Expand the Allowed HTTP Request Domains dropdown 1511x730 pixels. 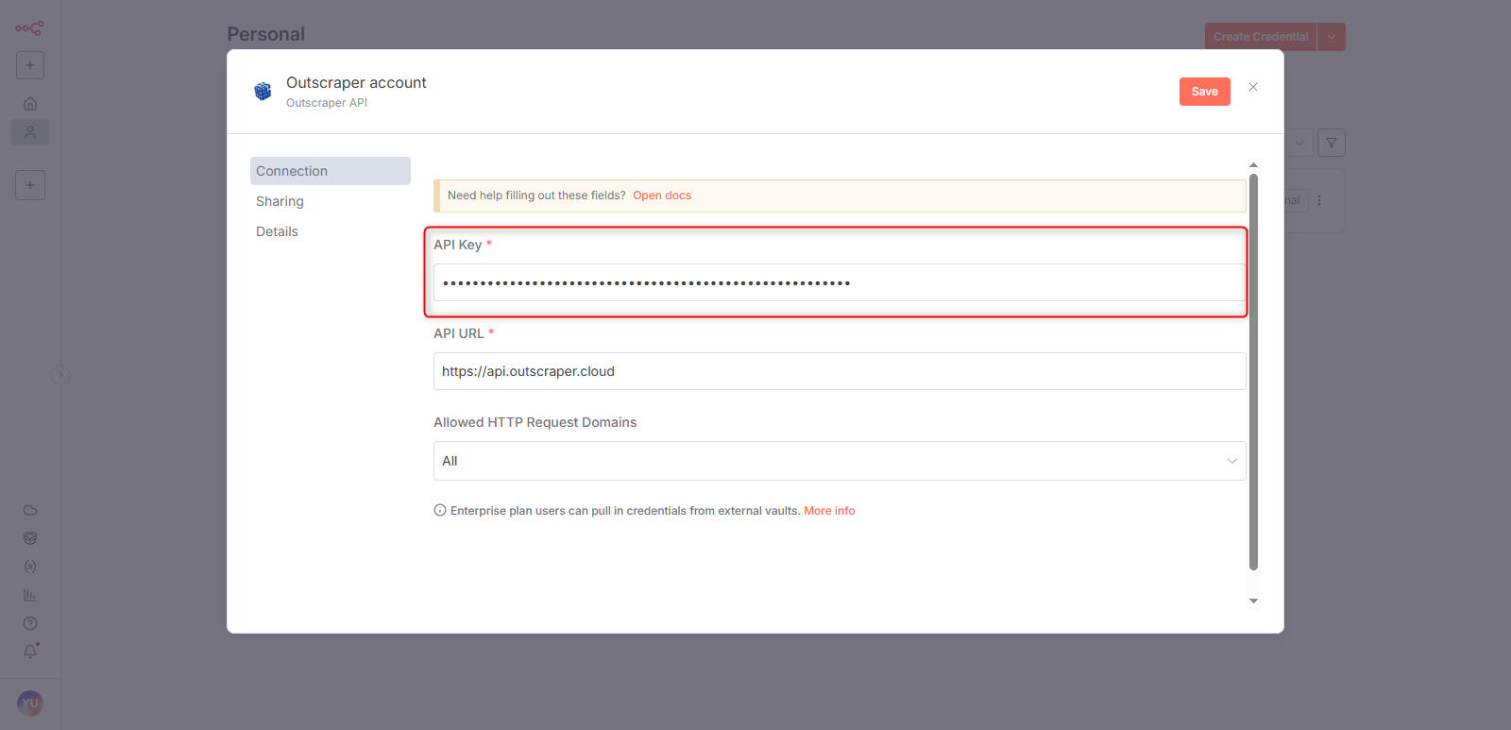pos(839,461)
